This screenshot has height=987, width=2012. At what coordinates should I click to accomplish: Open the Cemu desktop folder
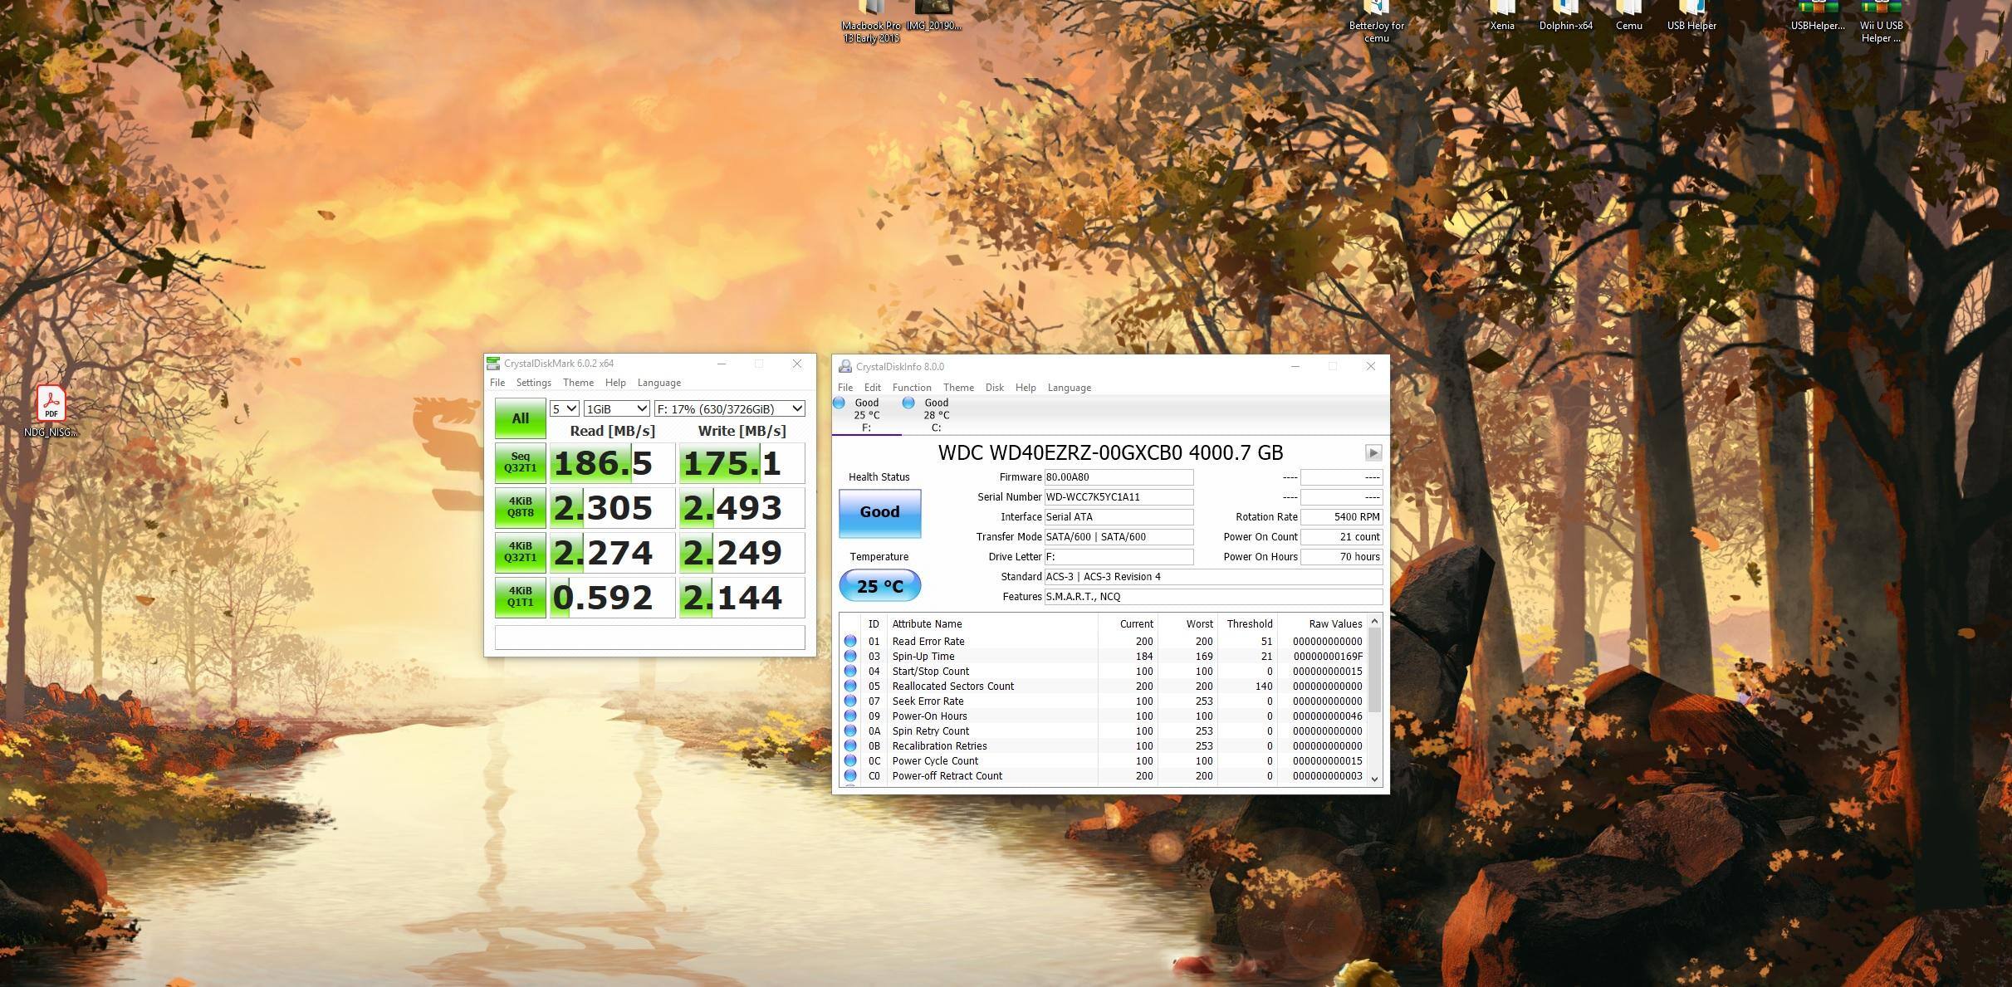1628,15
